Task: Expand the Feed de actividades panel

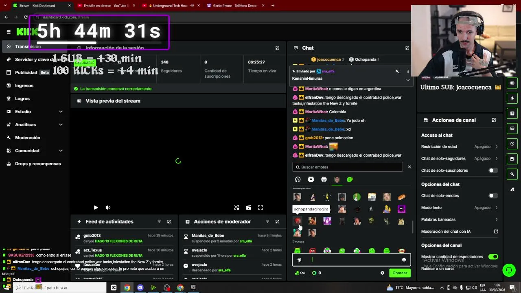Action: click(169, 222)
